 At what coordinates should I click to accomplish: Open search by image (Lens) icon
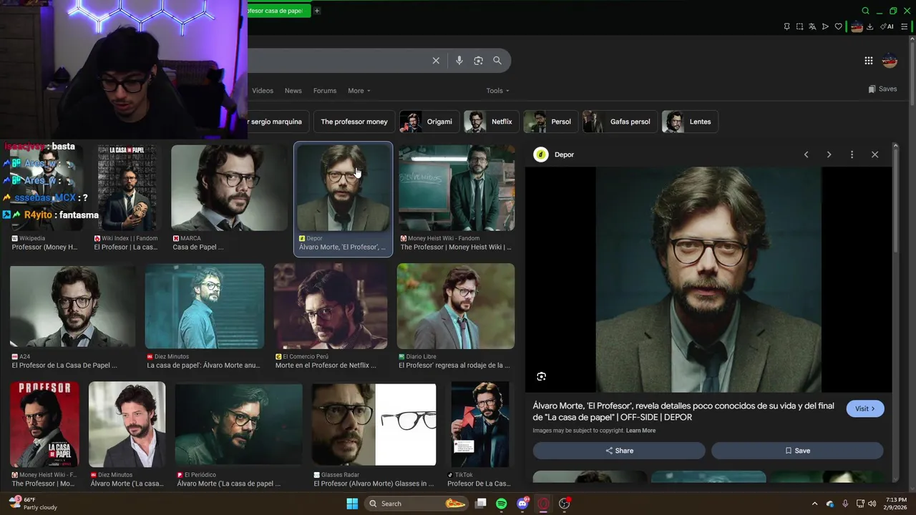[x=478, y=61]
